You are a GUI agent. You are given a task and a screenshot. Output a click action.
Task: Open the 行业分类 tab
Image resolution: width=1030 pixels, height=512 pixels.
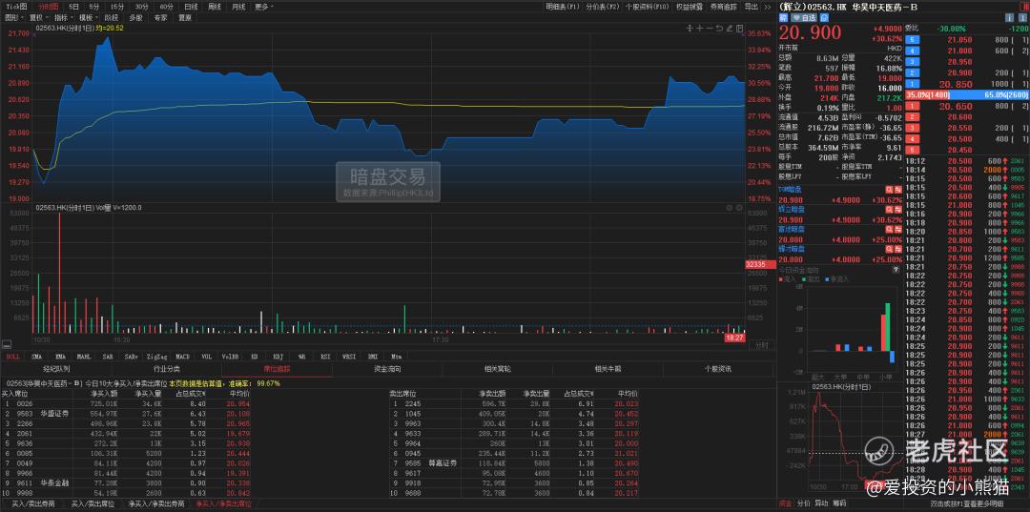pyautogui.click(x=166, y=369)
